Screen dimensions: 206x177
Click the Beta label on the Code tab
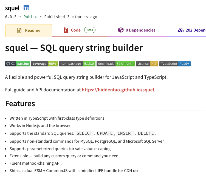click(90, 30)
